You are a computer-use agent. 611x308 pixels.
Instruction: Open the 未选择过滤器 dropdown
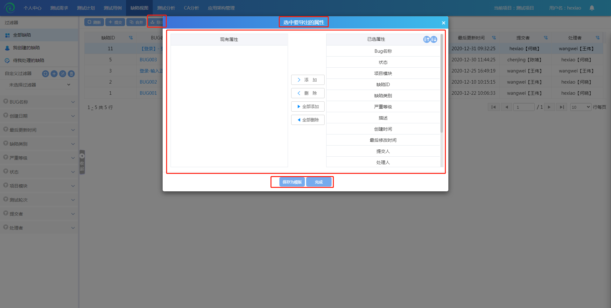pyautogui.click(x=40, y=85)
